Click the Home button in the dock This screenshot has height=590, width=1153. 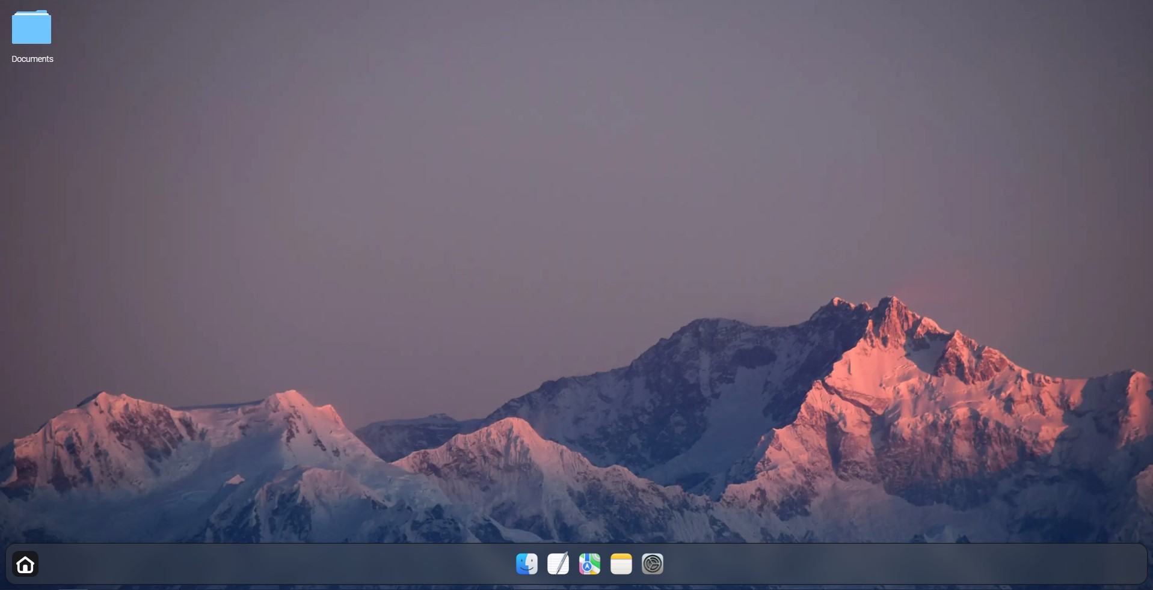pos(25,564)
